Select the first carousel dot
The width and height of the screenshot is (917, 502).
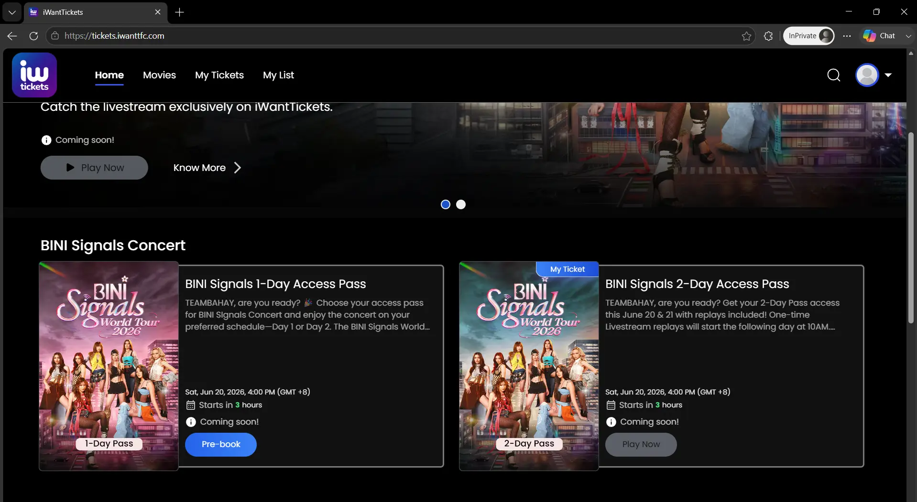(446, 204)
